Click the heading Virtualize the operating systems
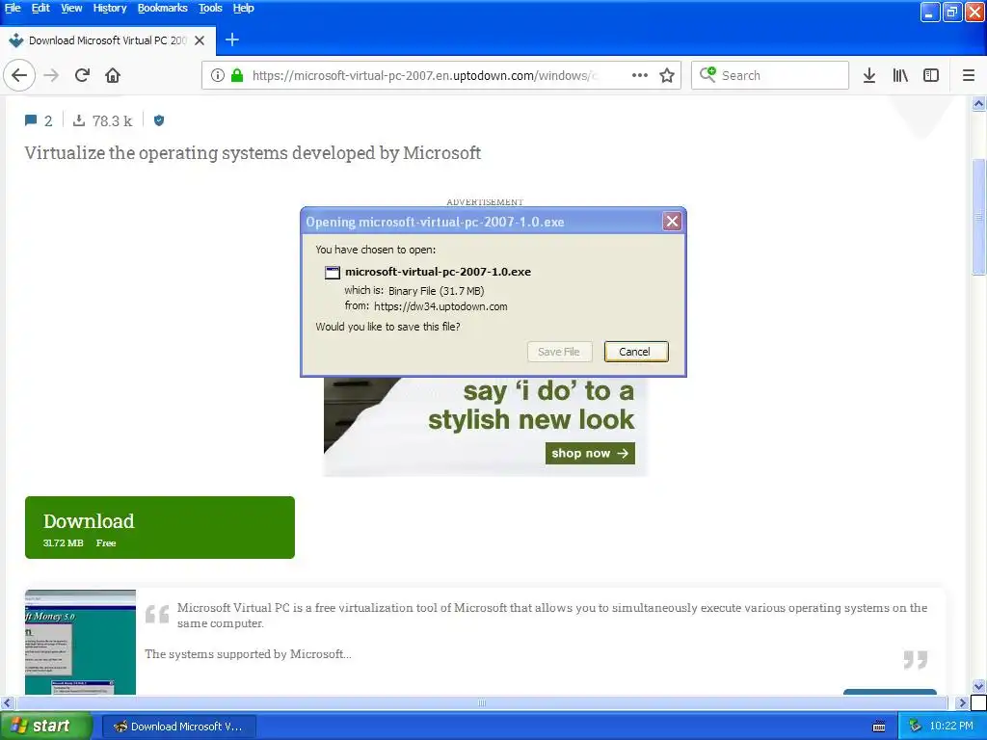This screenshot has height=740, width=987. (x=253, y=153)
